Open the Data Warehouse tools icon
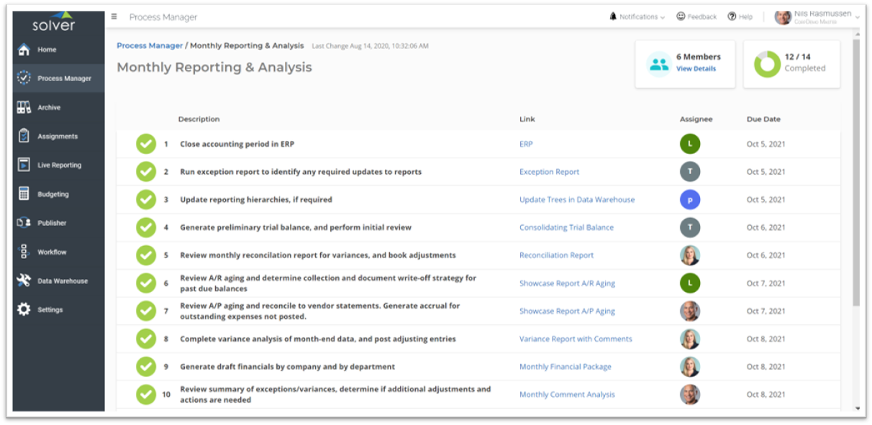Screen dimensions: 872x425 click(24, 280)
